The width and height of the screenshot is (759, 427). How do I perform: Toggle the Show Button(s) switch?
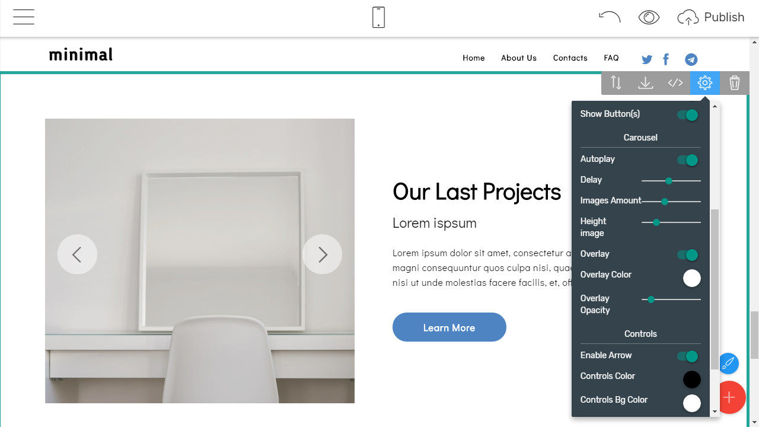click(x=688, y=115)
